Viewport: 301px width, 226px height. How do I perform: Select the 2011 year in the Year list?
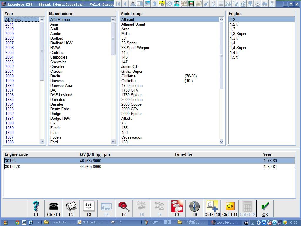point(9,24)
